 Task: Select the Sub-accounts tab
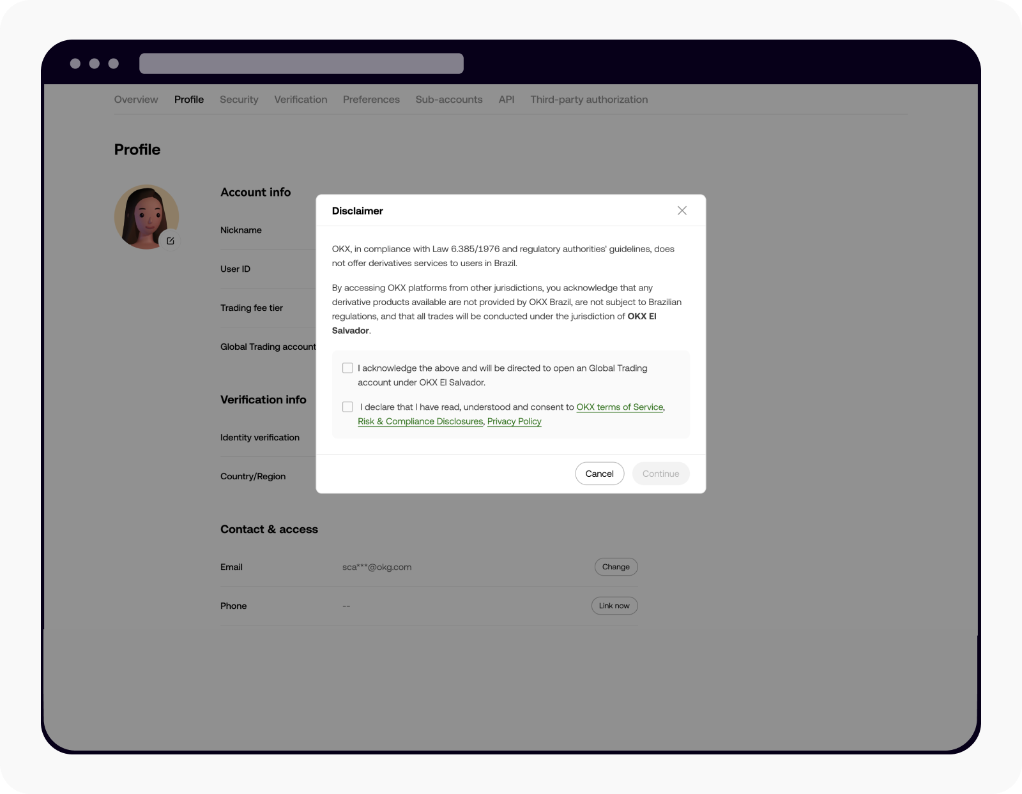[x=449, y=100]
